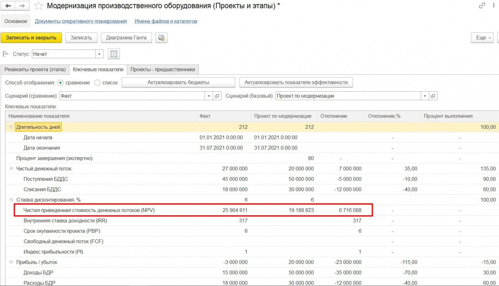499x286 pixels.
Task: Select the NPV indicator row
Action: tap(252, 210)
